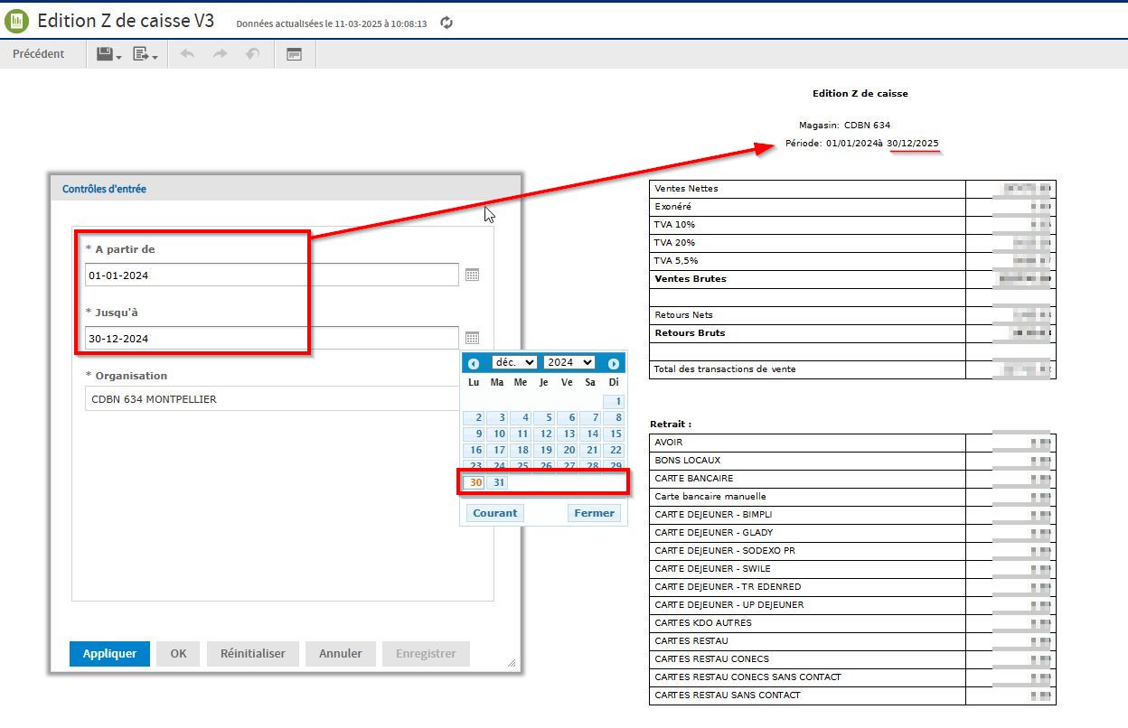Screen dimensions: 1128x728
Task: Go to next month in calendar
Action: point(614,363)
